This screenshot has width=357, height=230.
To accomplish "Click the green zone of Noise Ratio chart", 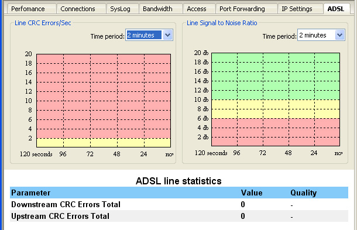I will pos(276,76).
